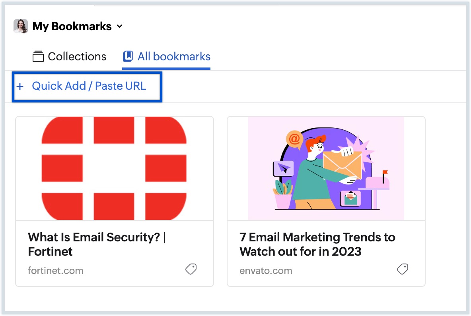
Task: Click the email marketing illustration thumbnail
Action: [326, 168]
